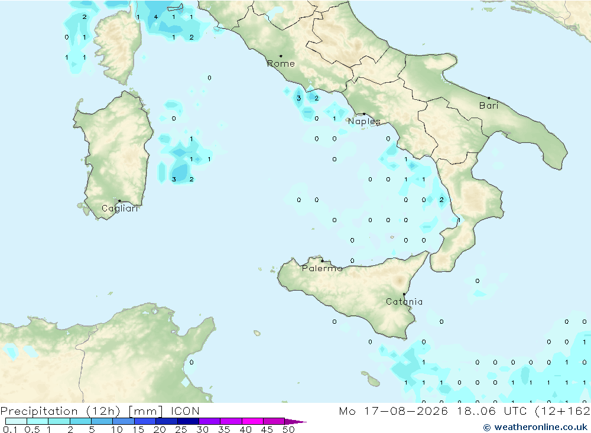
Task: Click the Catania city label
Action: tap(404, 301)
